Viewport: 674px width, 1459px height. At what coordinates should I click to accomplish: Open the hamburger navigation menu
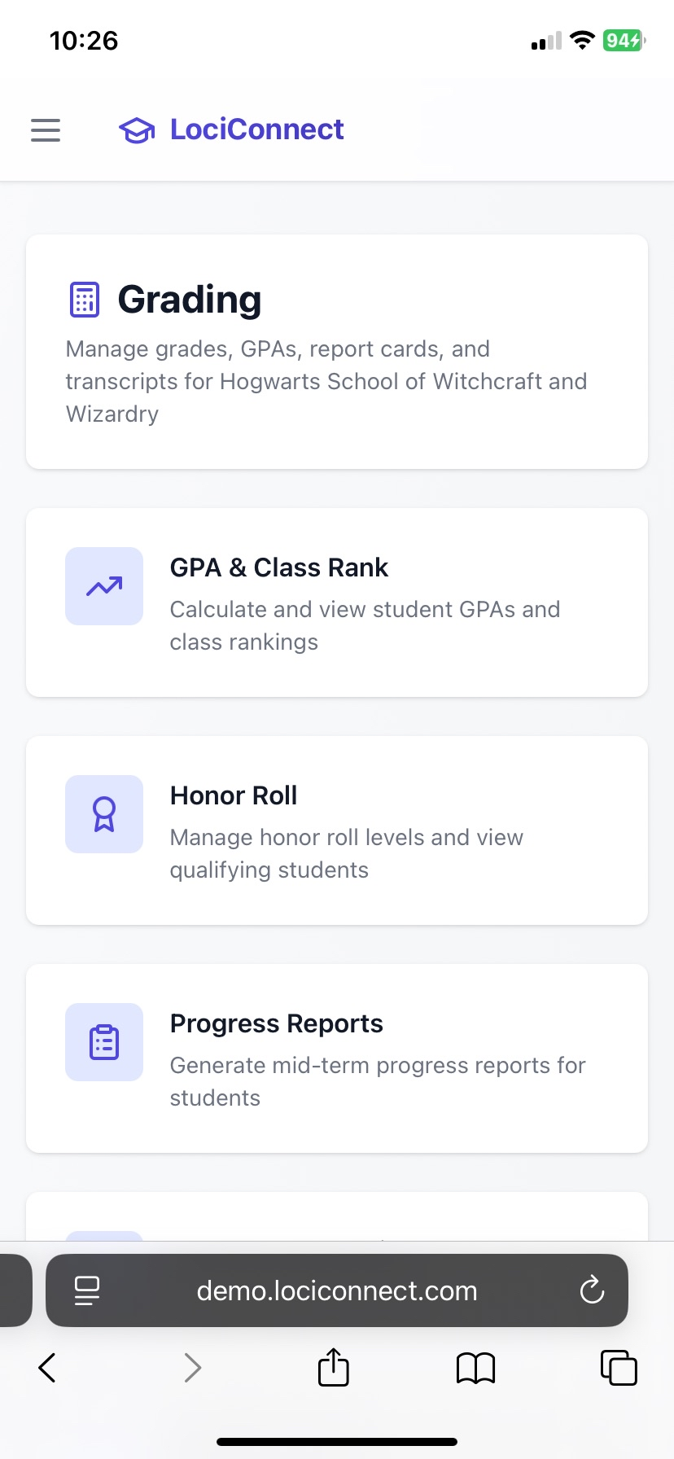coord(46,130)
